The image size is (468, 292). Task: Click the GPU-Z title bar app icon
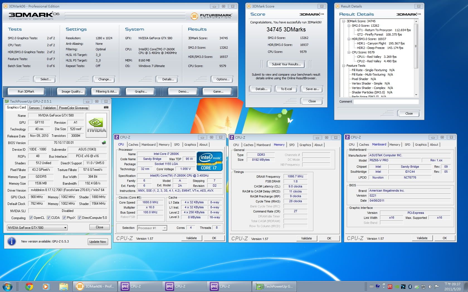7,102
